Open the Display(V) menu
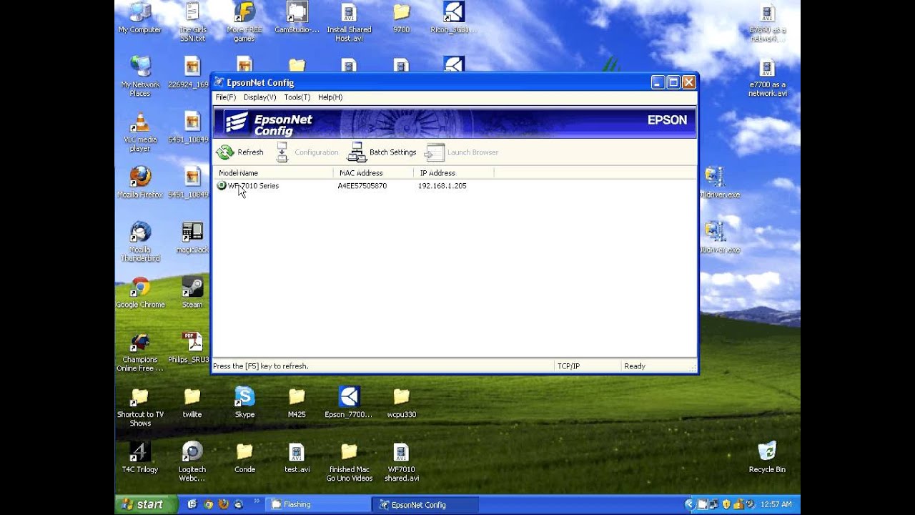Viewport: 915px width, 515px height. coord(259,97)
